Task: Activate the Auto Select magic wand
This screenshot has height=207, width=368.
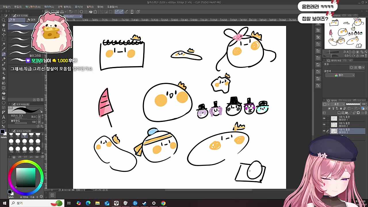Action: tap(4, 45)
